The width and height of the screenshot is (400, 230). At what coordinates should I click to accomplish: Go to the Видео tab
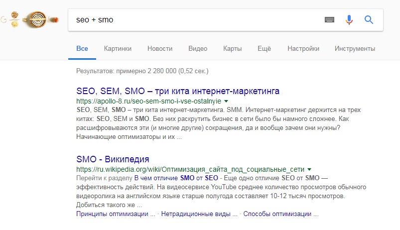tap(198, 49)
